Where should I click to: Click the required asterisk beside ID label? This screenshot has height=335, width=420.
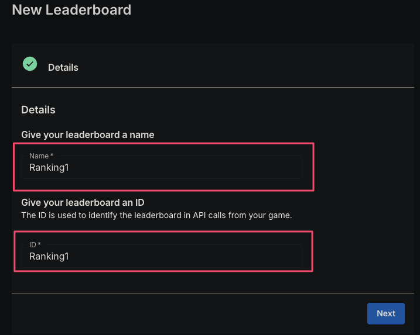39,244
